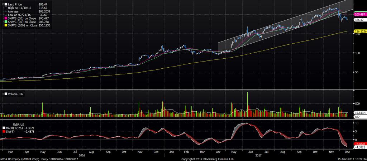Click the -4.3821 MACD axis tag
Screen dimensions: 367x161
360,148
